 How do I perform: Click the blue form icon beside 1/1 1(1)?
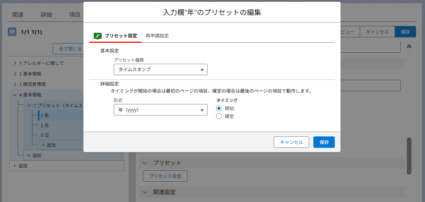[12, 32]
